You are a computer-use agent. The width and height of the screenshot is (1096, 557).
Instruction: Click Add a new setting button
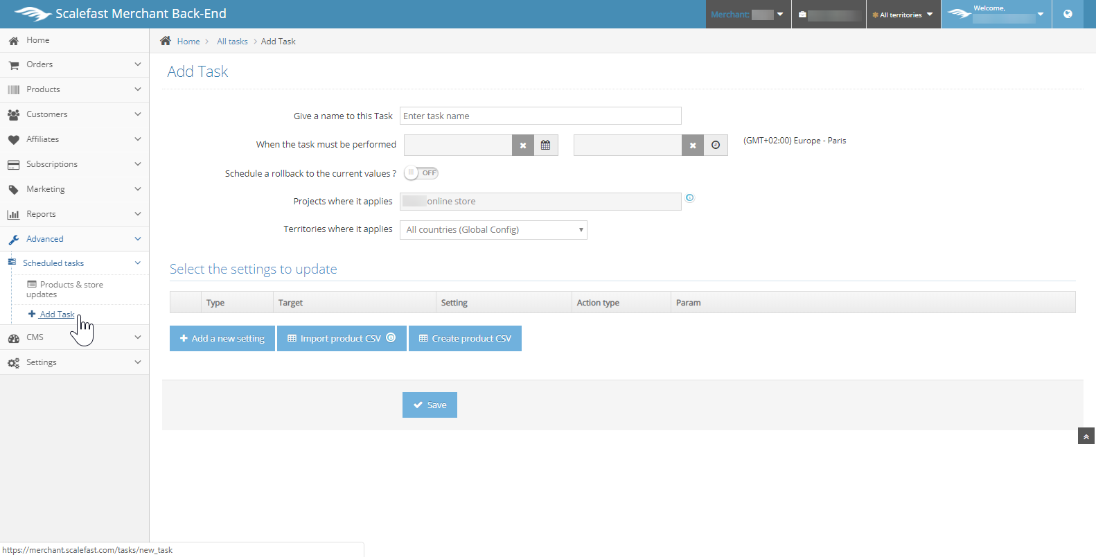coord(222,339)
